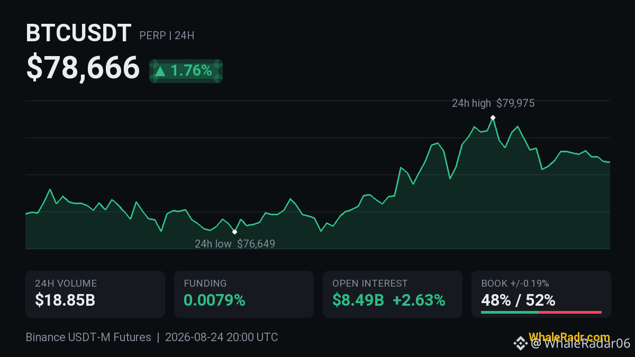Click the BTCUSDT symbol title

(78, 34)
